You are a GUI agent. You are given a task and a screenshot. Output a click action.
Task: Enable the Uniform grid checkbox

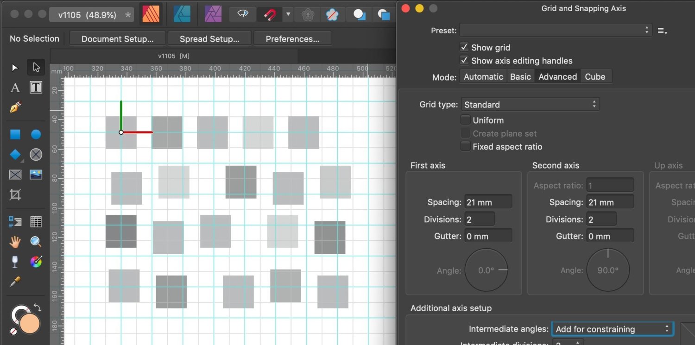[465, 119]
